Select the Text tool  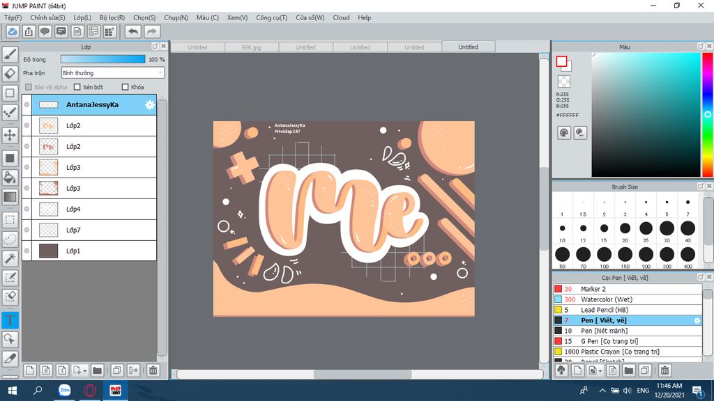tap(10, 320)
